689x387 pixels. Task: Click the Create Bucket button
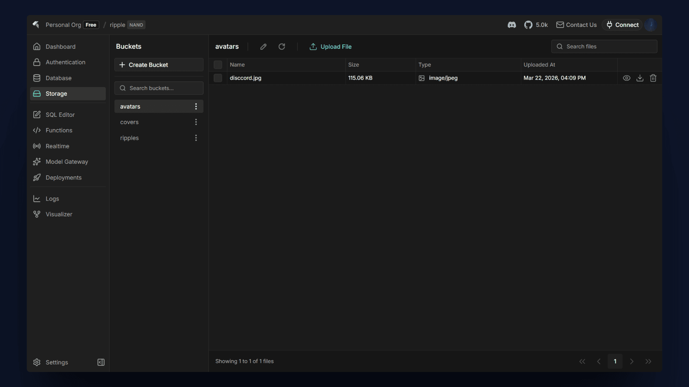tap(159, 65)
